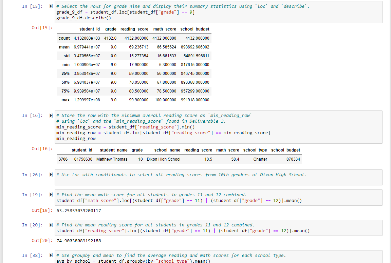Viewport: 391px width, 263px height.
Task: Click the school_budget value 870334 in row 3706
Action: [293, 159]
